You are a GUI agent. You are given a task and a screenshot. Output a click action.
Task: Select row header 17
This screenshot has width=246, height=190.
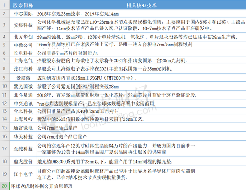pos(5,148)
